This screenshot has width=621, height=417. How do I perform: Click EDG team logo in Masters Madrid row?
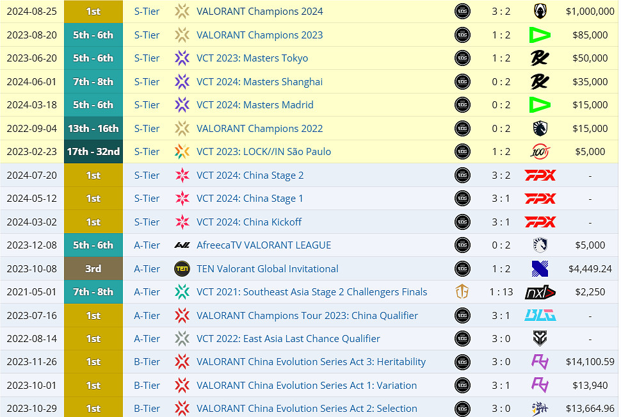462,105
